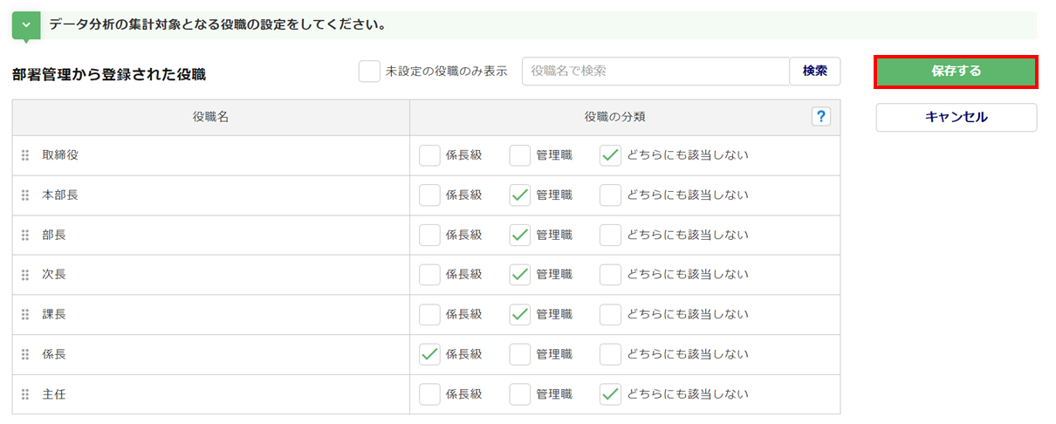Check どちらにも該当しない for 課長

tap(611, 315)
